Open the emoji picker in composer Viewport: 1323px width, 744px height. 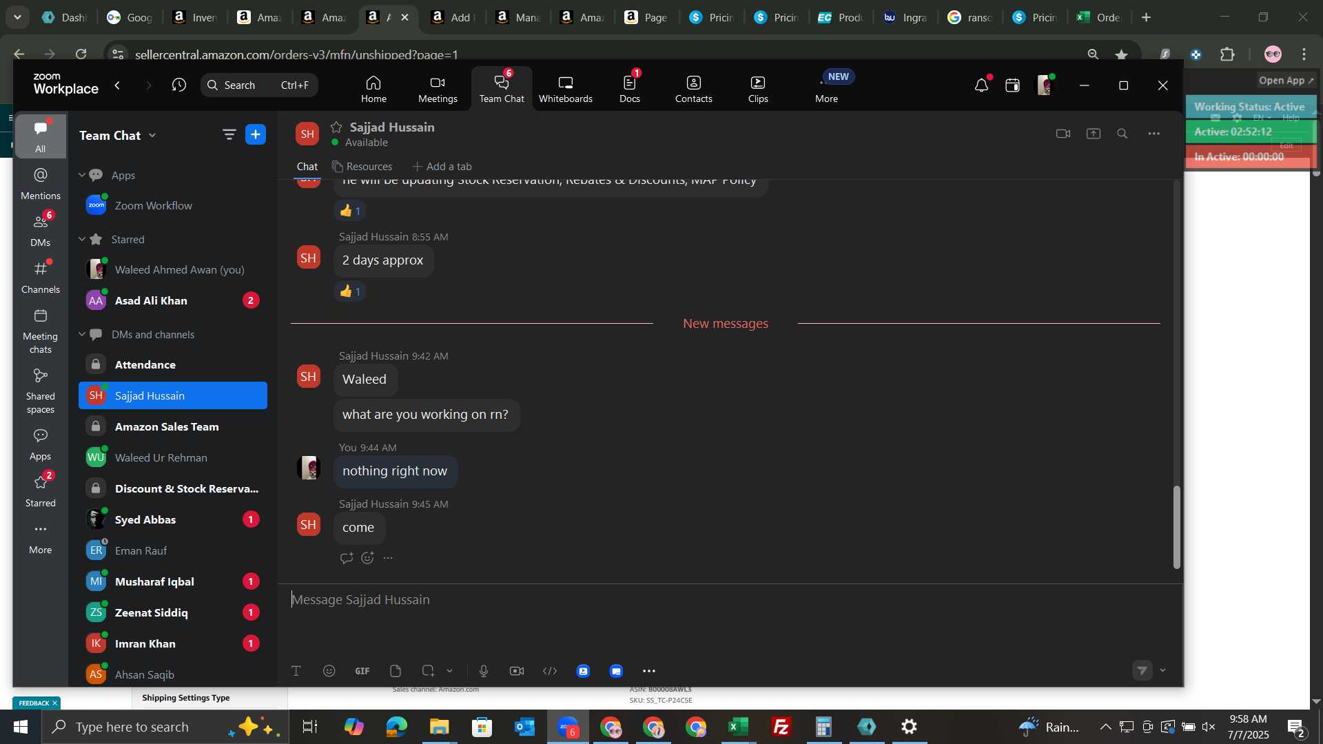(329, 671)
